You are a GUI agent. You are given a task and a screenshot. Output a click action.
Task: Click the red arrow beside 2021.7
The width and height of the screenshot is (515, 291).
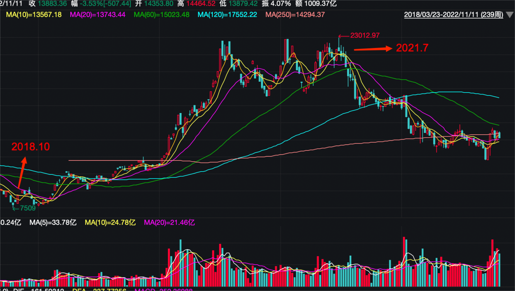tap(372, 49)
